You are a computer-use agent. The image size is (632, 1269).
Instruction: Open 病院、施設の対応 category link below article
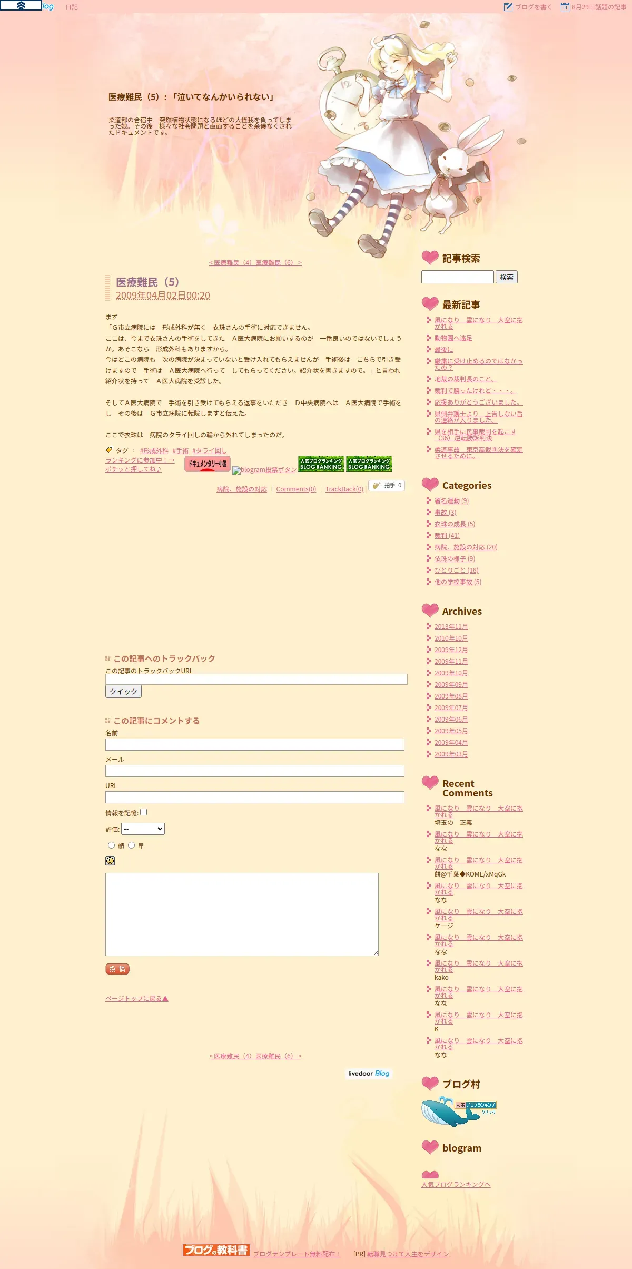coord(242,489)
